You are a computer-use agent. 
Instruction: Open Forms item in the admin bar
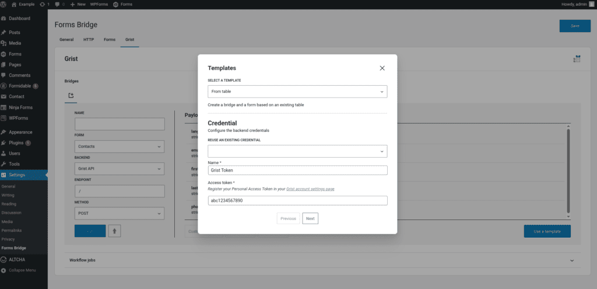[x=122, y=4]
